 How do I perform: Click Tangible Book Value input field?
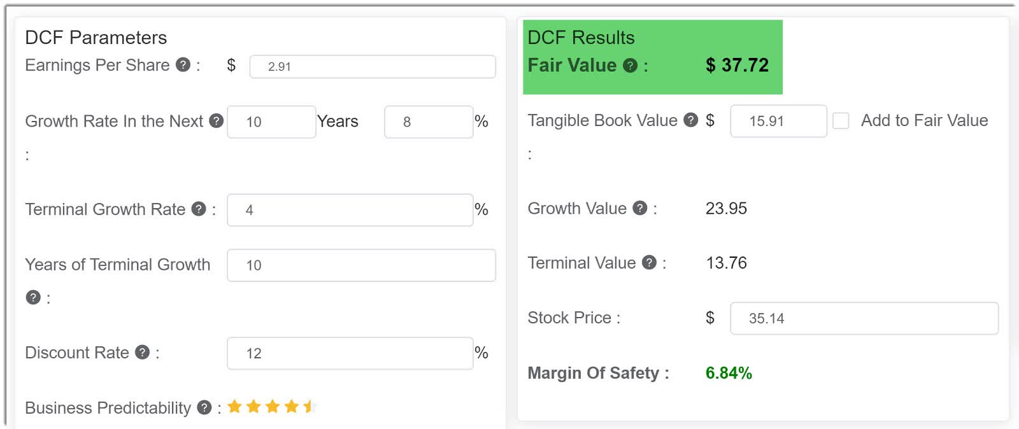click(x=778, y=121)
